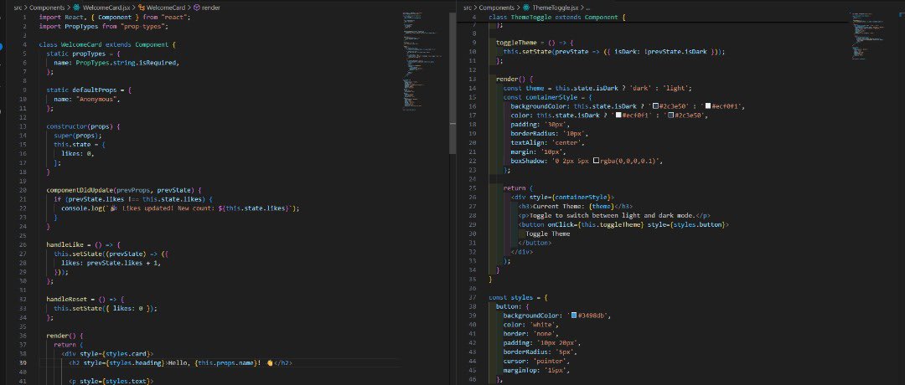Click PropTypes.string.isRequired
The image size is (905, 385).
click(127, 63)
